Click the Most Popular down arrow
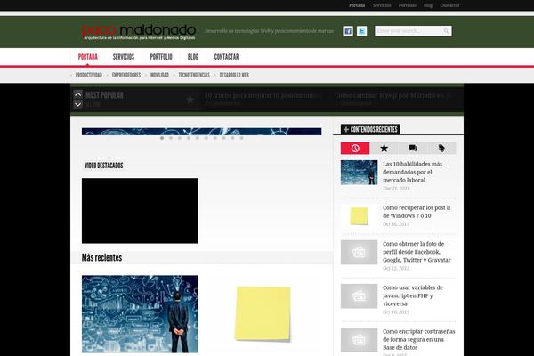The height and width of the screenshot is (356, 534). point(78,104)
